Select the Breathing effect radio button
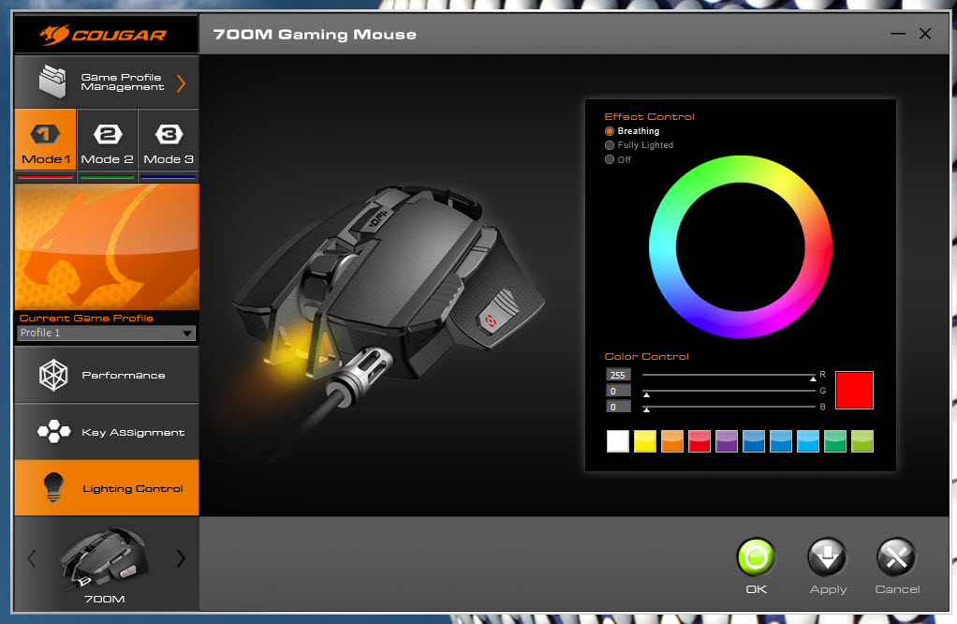This screenshot has width=957, height=624. tap(609, 131)
